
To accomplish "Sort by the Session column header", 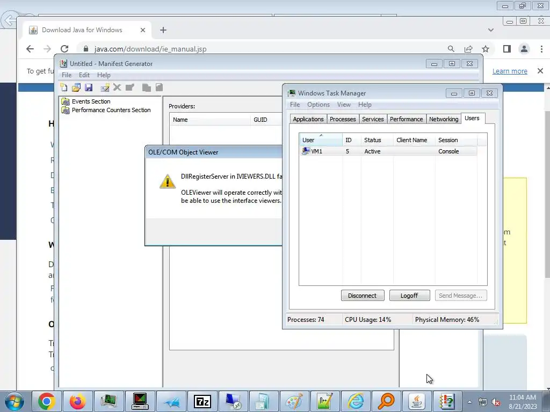I will [x=456, y=140].
